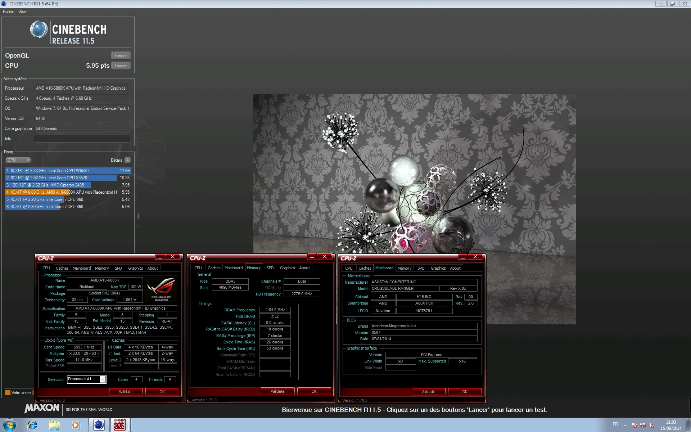Minimize the Mainboard tab CPU-Z window
The image size is (691, 432).
coord(463,257)
